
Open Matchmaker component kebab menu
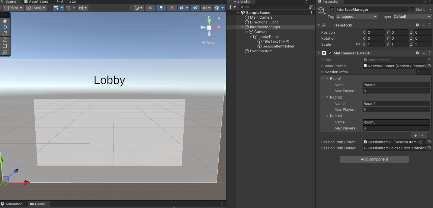point(429,53)
